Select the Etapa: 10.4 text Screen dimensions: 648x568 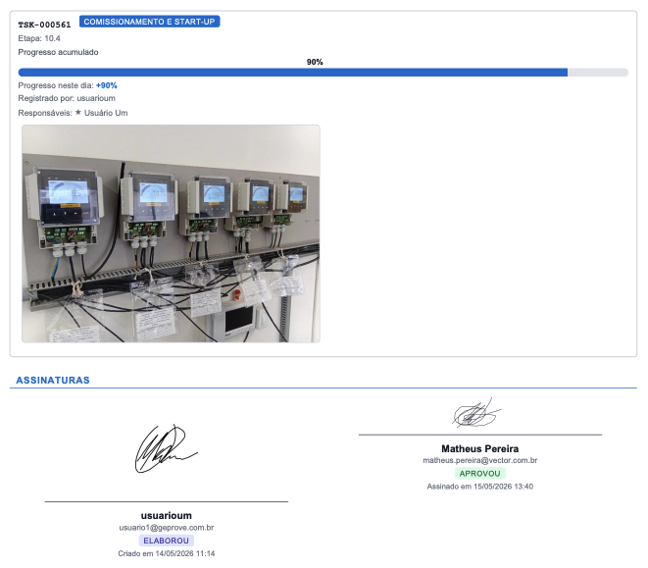[x=39, y=38]
